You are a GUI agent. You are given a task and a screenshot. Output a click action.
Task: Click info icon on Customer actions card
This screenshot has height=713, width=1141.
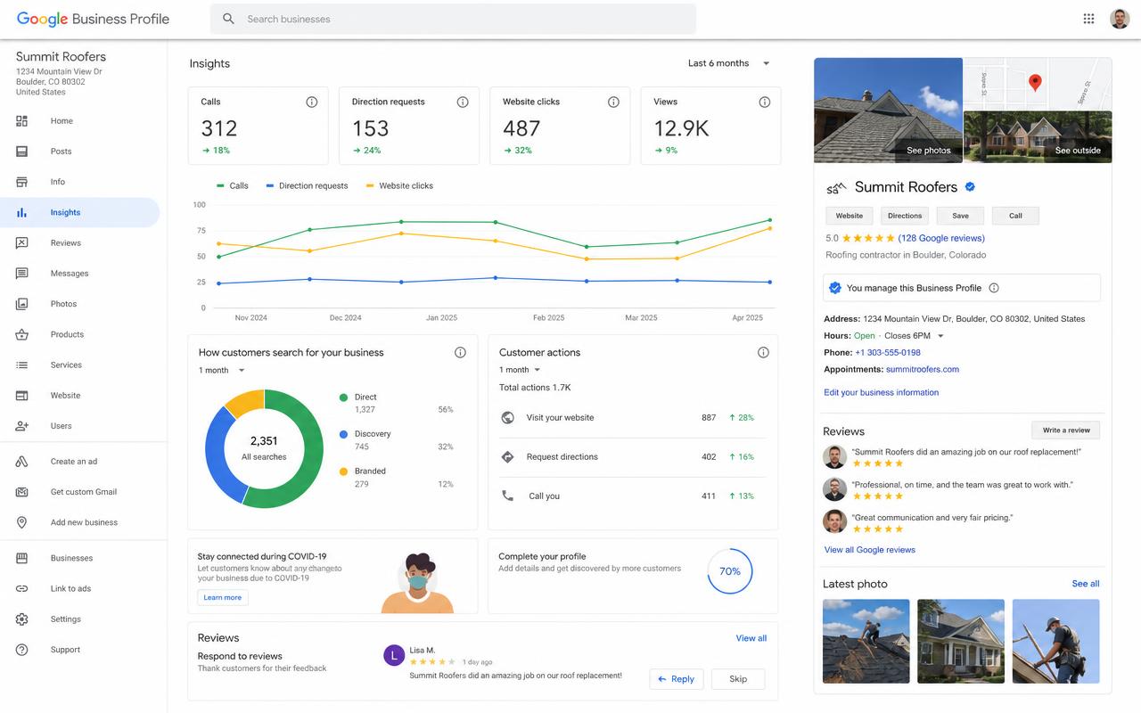tap(763, 352)
